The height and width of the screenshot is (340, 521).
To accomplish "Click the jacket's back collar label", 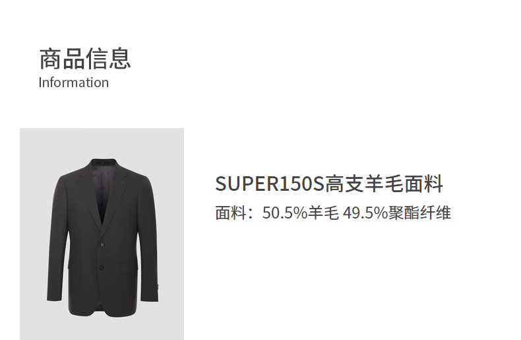I will point(104,162).
